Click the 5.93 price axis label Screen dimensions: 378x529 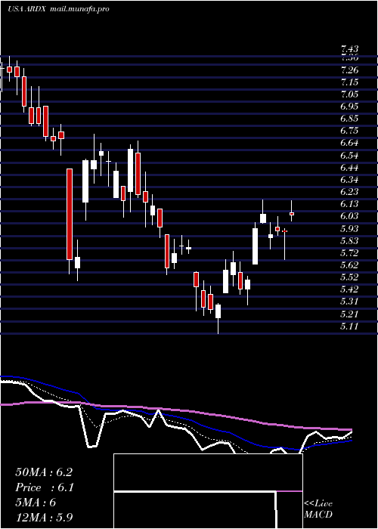pyautogui.click(x=349, y=229)
